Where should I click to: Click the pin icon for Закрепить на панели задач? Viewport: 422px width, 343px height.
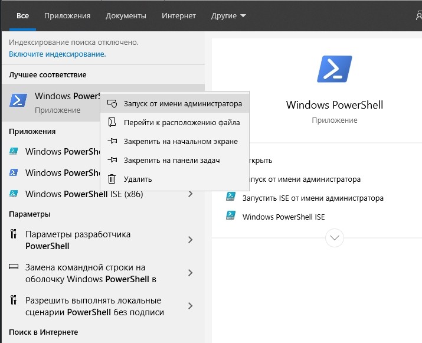tap(112, 160)
